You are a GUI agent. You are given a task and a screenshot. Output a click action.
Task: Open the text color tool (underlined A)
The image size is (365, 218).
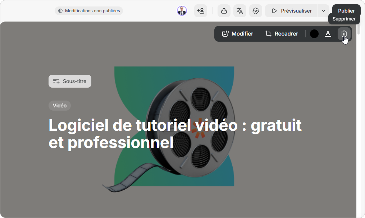pos(328,34)
